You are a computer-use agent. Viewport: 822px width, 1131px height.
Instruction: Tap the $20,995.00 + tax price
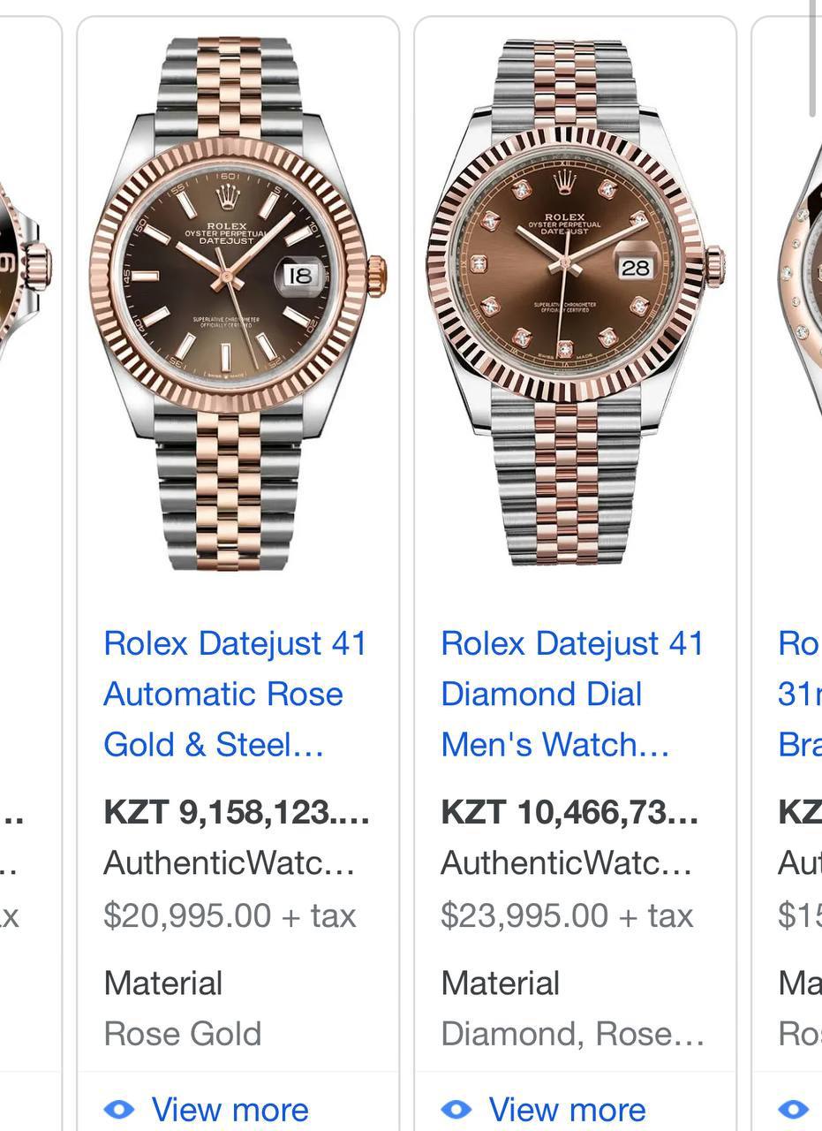tap(230, 915)
